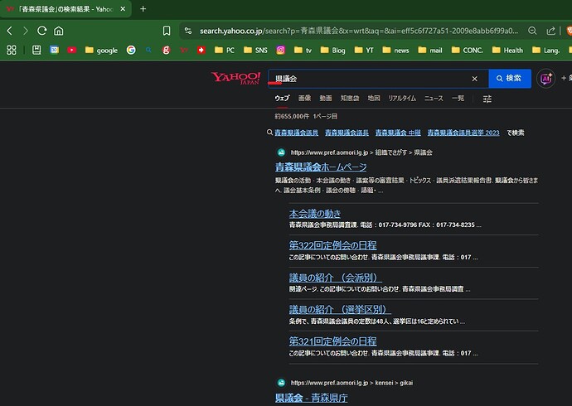Switch to the 画像 search tab
This screenshot has width=572, height=406.
304,98
